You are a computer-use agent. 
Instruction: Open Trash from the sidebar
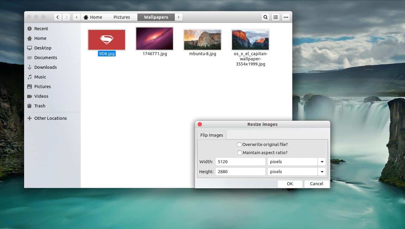(x=52, y=106)
